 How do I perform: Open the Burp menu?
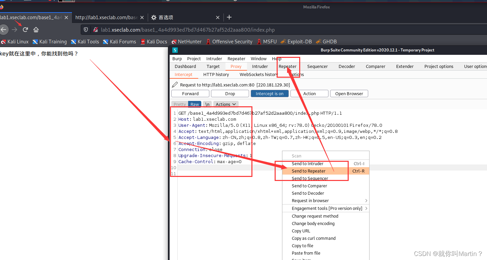[177, 59]
